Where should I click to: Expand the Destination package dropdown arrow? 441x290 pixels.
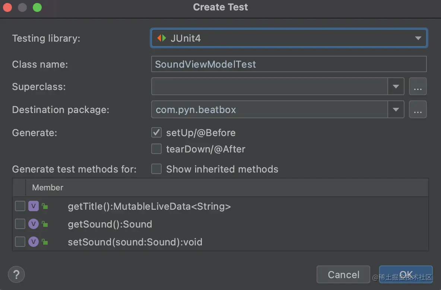pos(396,110)
